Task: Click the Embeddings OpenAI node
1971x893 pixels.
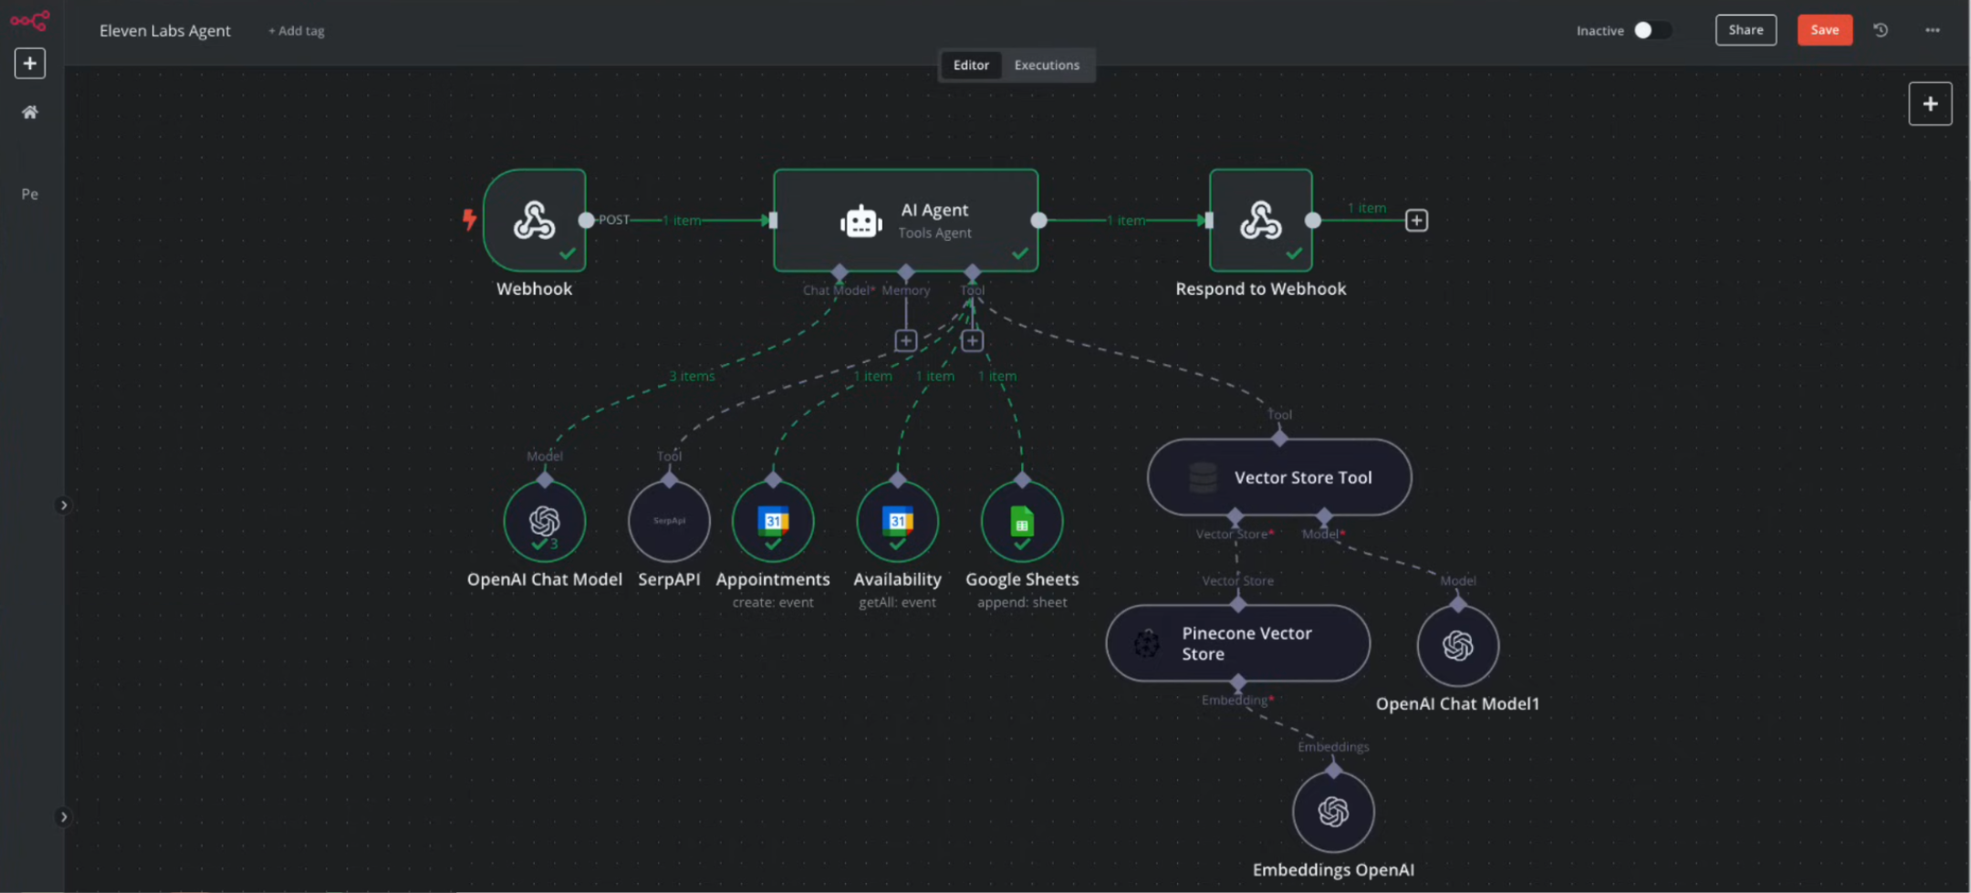Action: [1332, 811]
